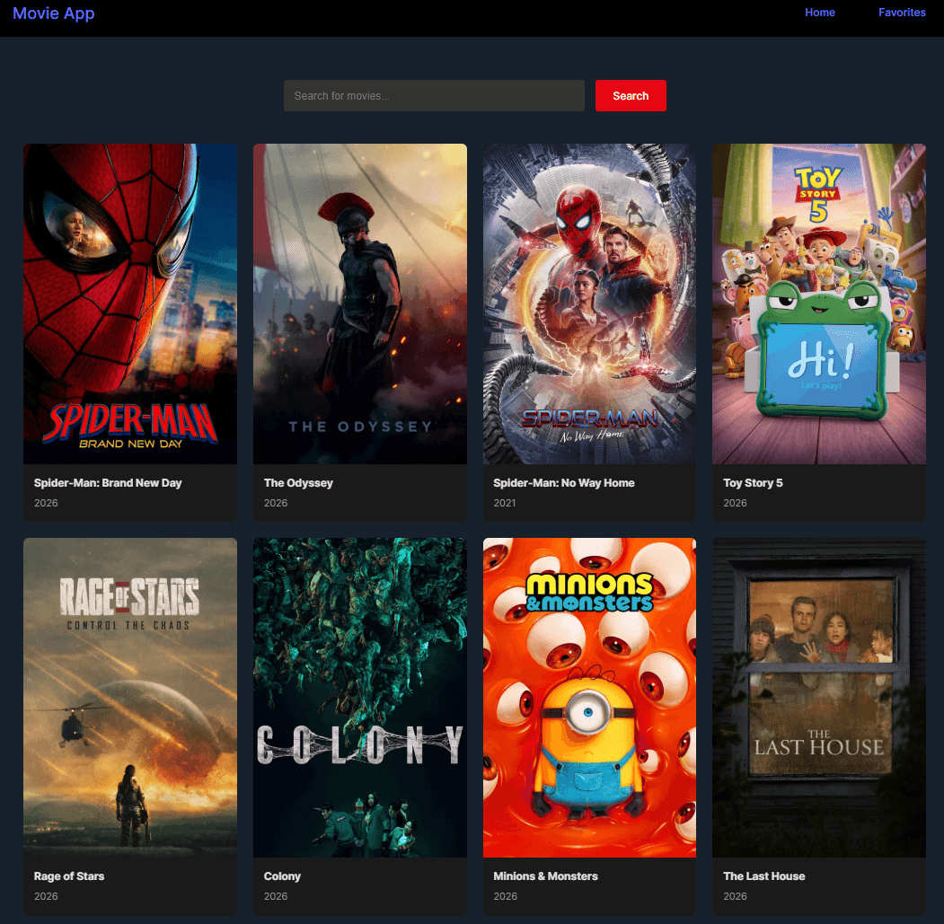Open the Toy Story 5 poster
Image resolution: width=944 pixels, height=924 pixels.
819,304
